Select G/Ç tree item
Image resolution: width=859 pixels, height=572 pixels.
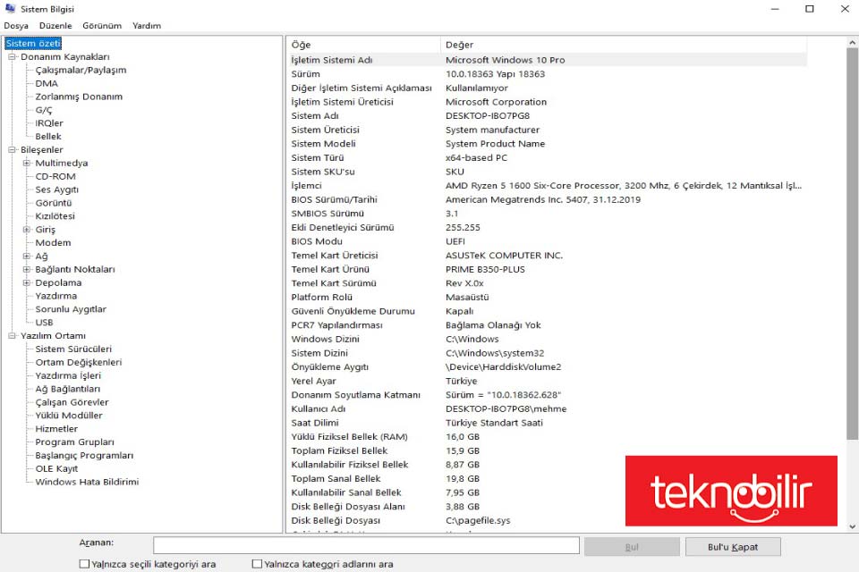click(x=44, y=110)
